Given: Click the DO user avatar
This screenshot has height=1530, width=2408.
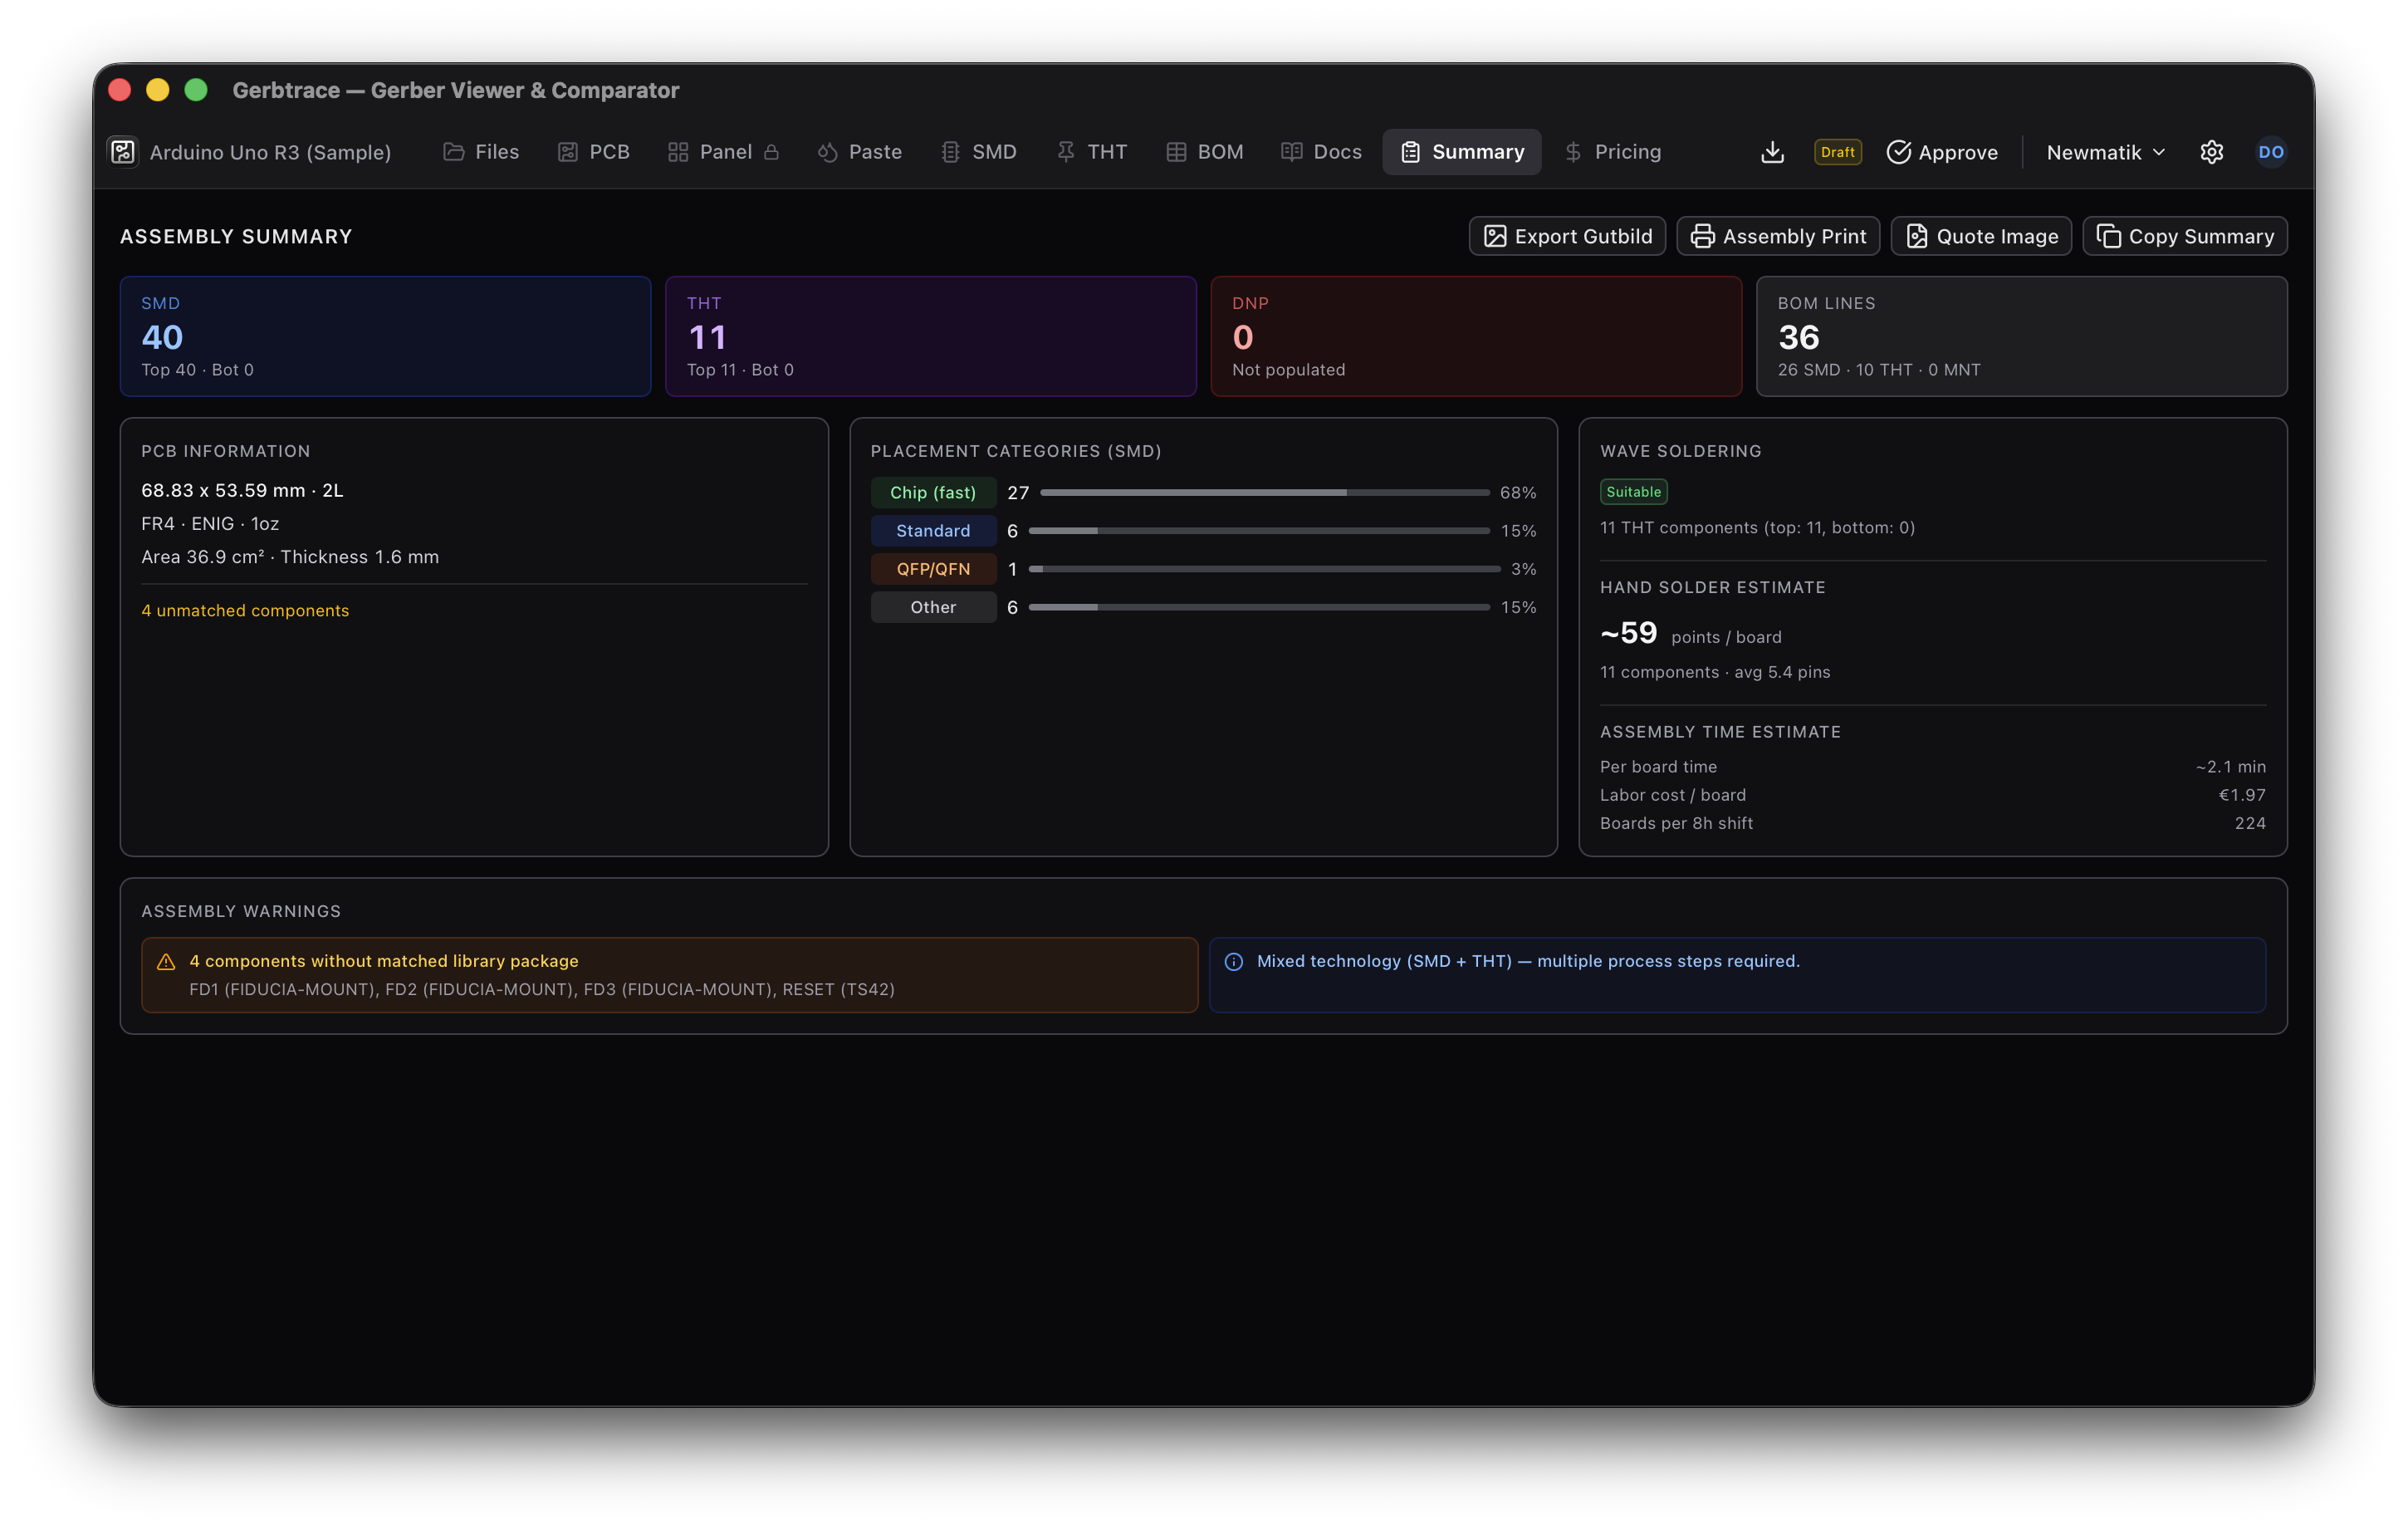Looking at the screenshot, I should tap(2270, 152).
